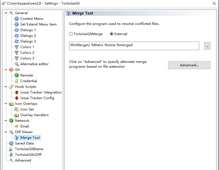This screenshot has width=219, height=170.
Task: Click the Context Menu gear icon
Action: point(17,19)
